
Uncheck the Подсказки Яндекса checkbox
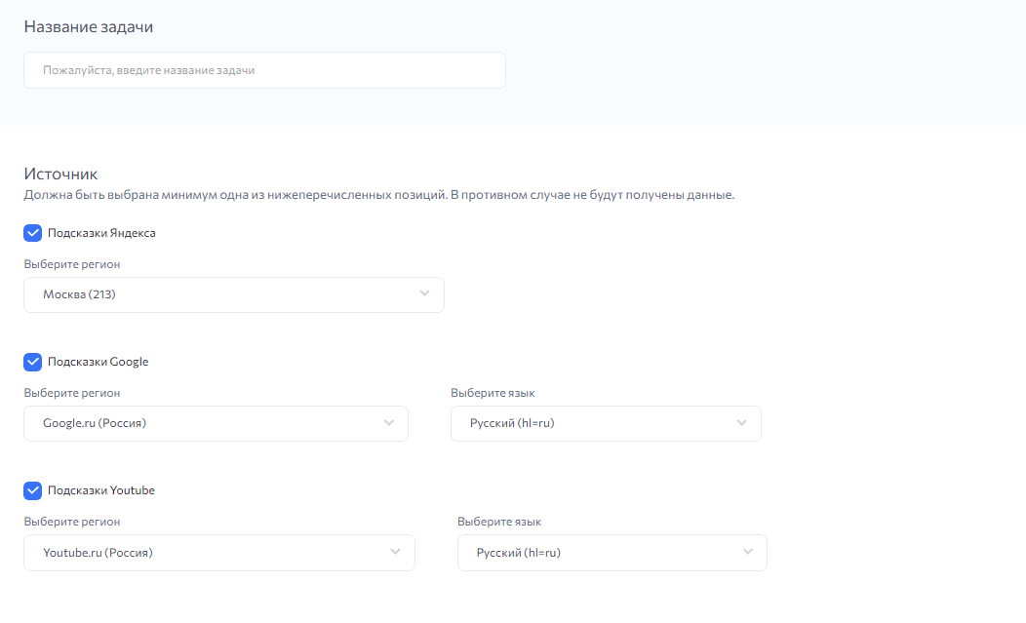point(33,233)
